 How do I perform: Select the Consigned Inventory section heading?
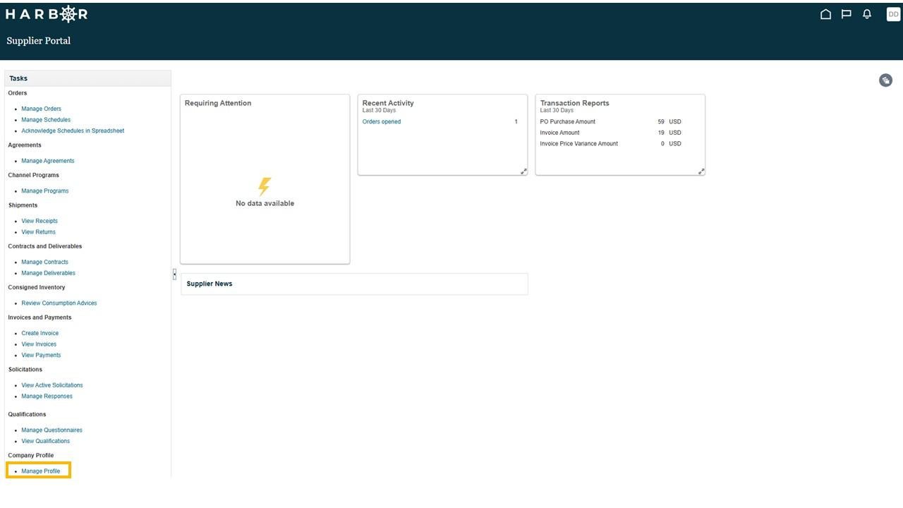37,288
